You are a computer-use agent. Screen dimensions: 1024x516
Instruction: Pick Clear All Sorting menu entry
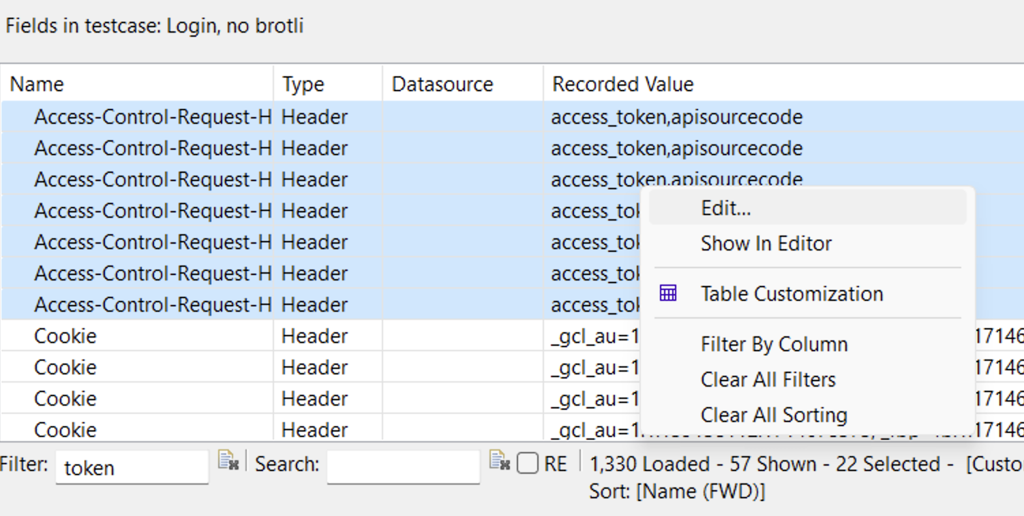click(807, 415)
